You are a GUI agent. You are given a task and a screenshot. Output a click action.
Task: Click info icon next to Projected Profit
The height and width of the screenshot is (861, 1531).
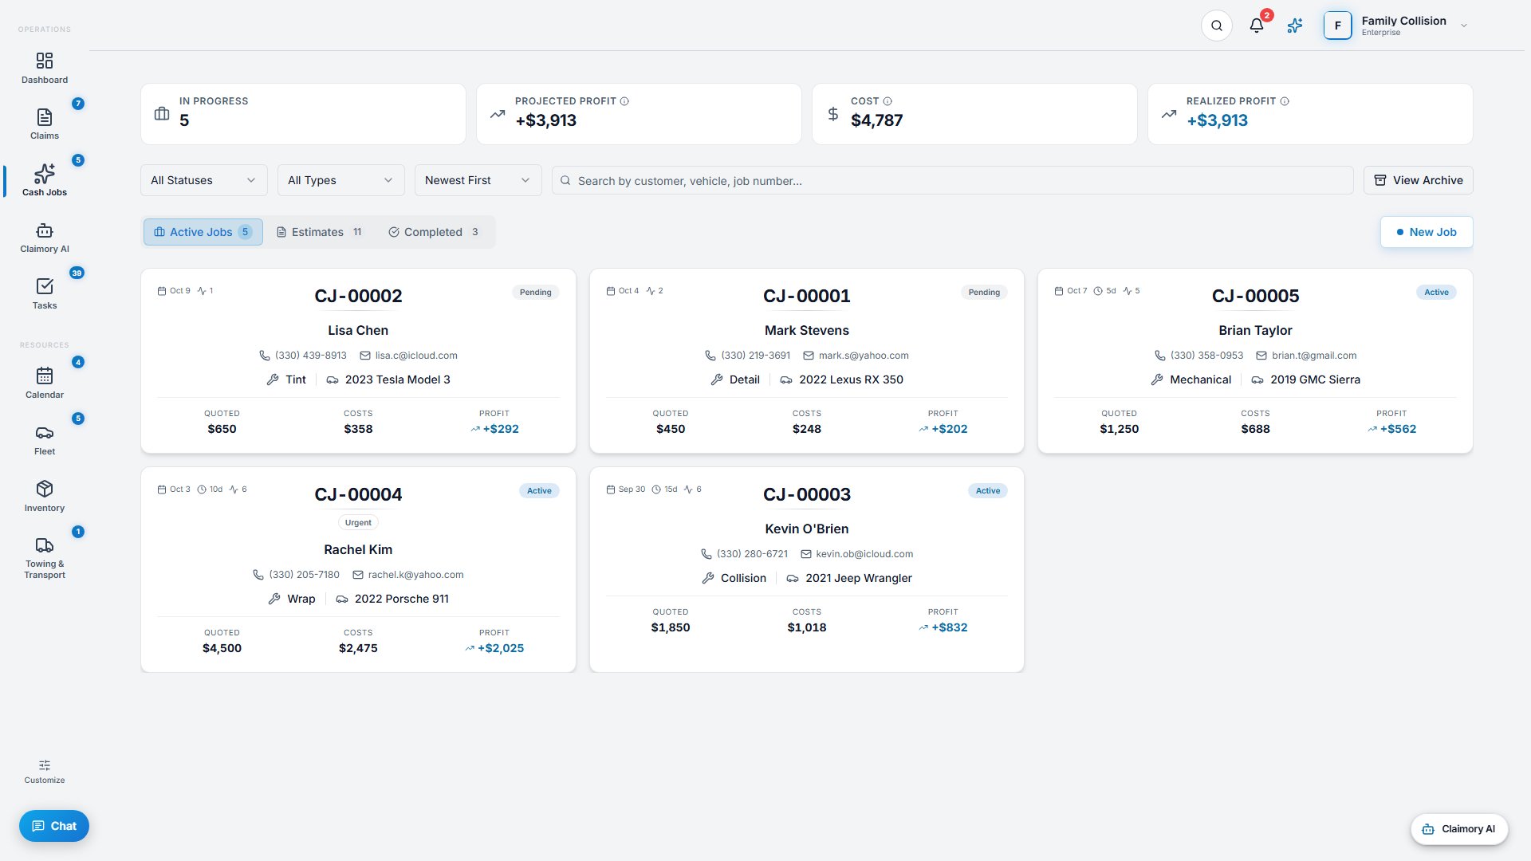[624, 101]
